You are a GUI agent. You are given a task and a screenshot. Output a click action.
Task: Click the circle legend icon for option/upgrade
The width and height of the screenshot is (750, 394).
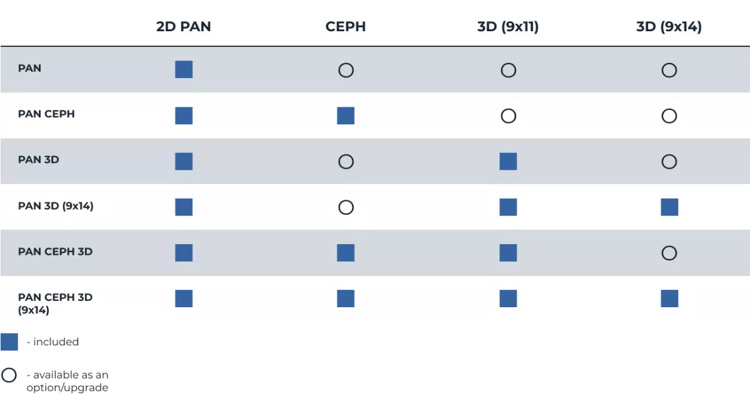pos(9,375)
